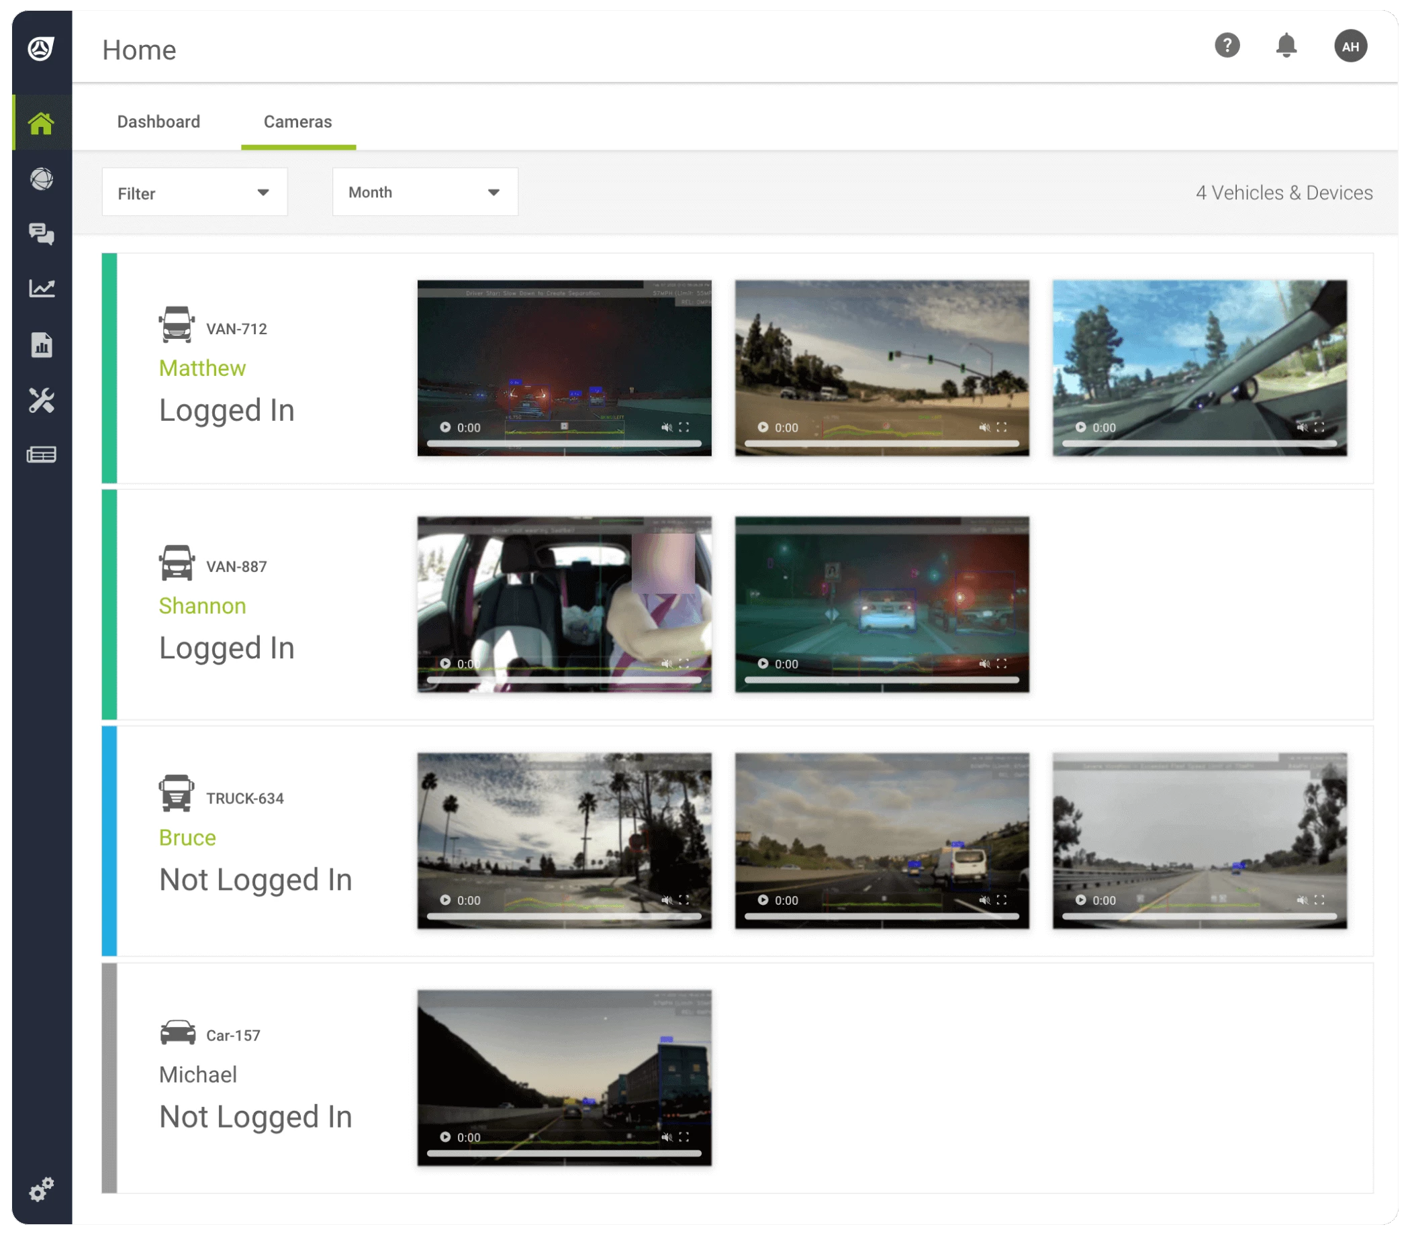Viewport: 1410px width, 1235px height.
Task: Open the notifications bell
Action: [x=1286, y=46]
